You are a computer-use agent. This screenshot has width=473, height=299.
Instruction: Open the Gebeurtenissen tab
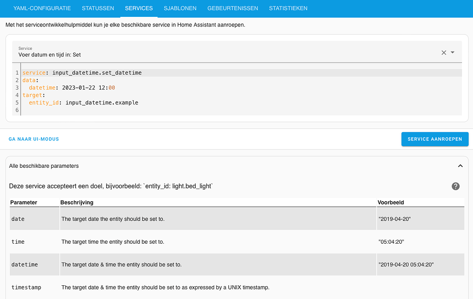coord(232,8)
